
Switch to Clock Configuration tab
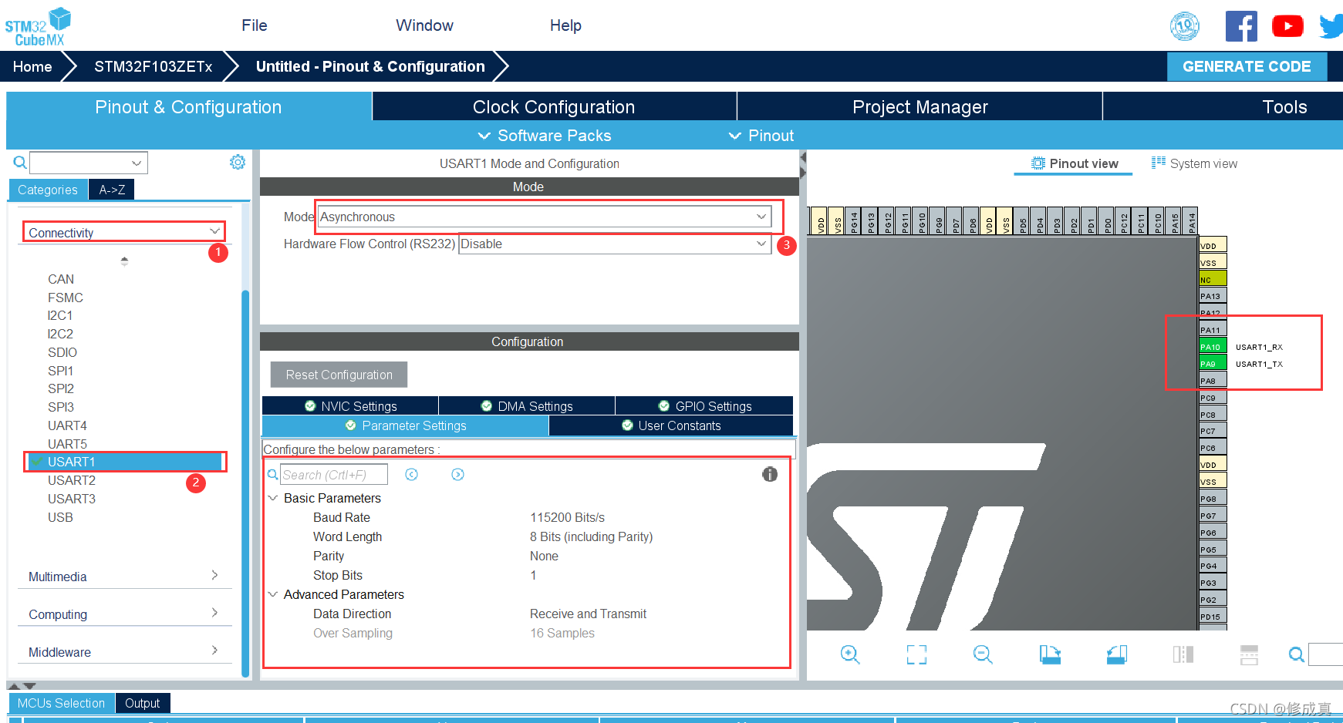554,107
